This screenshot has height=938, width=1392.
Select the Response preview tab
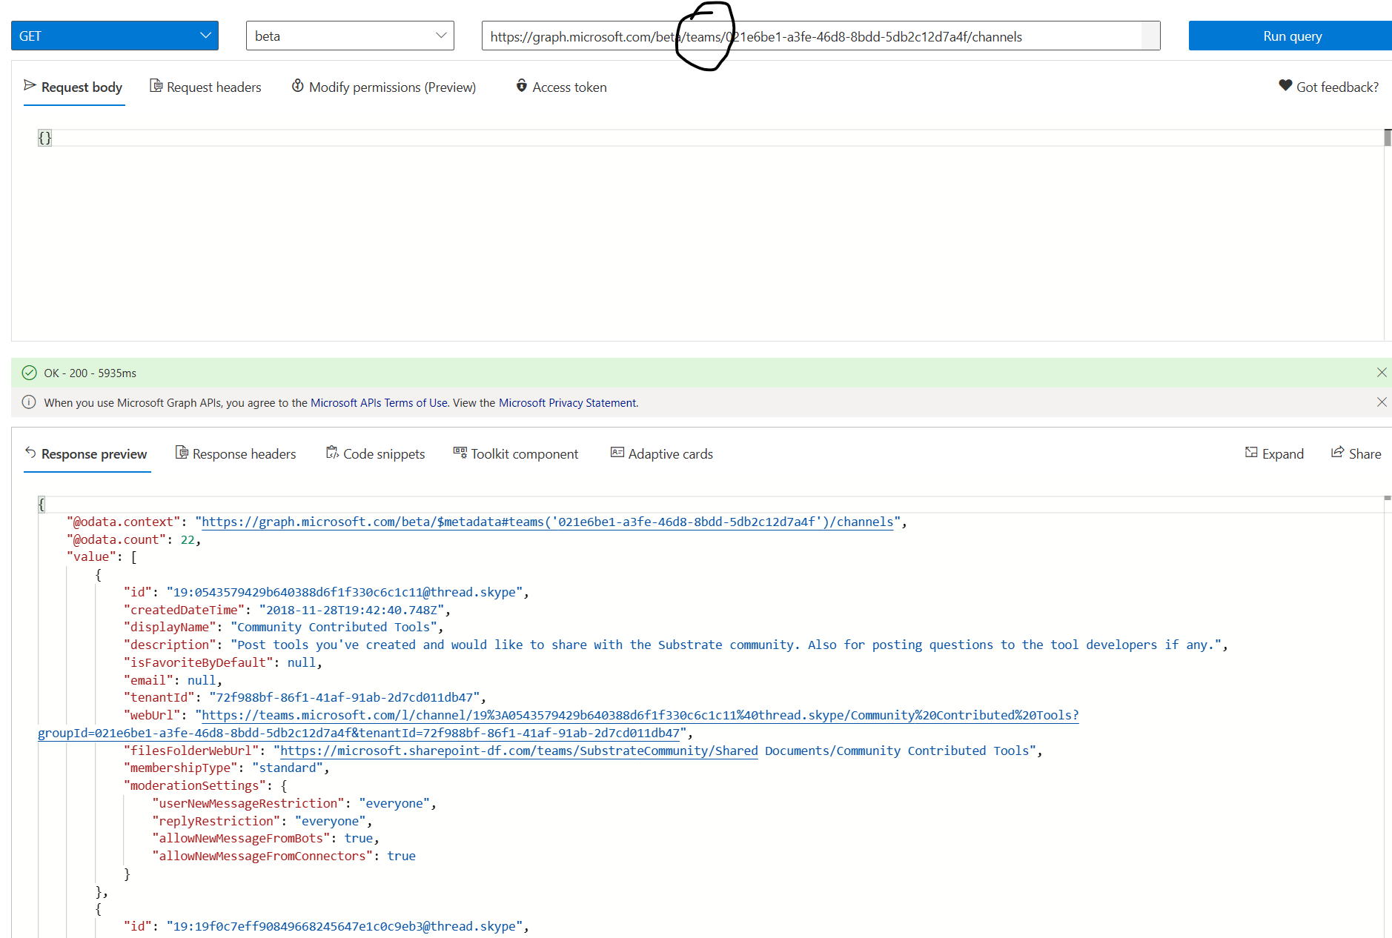click(x=87, y=454)
